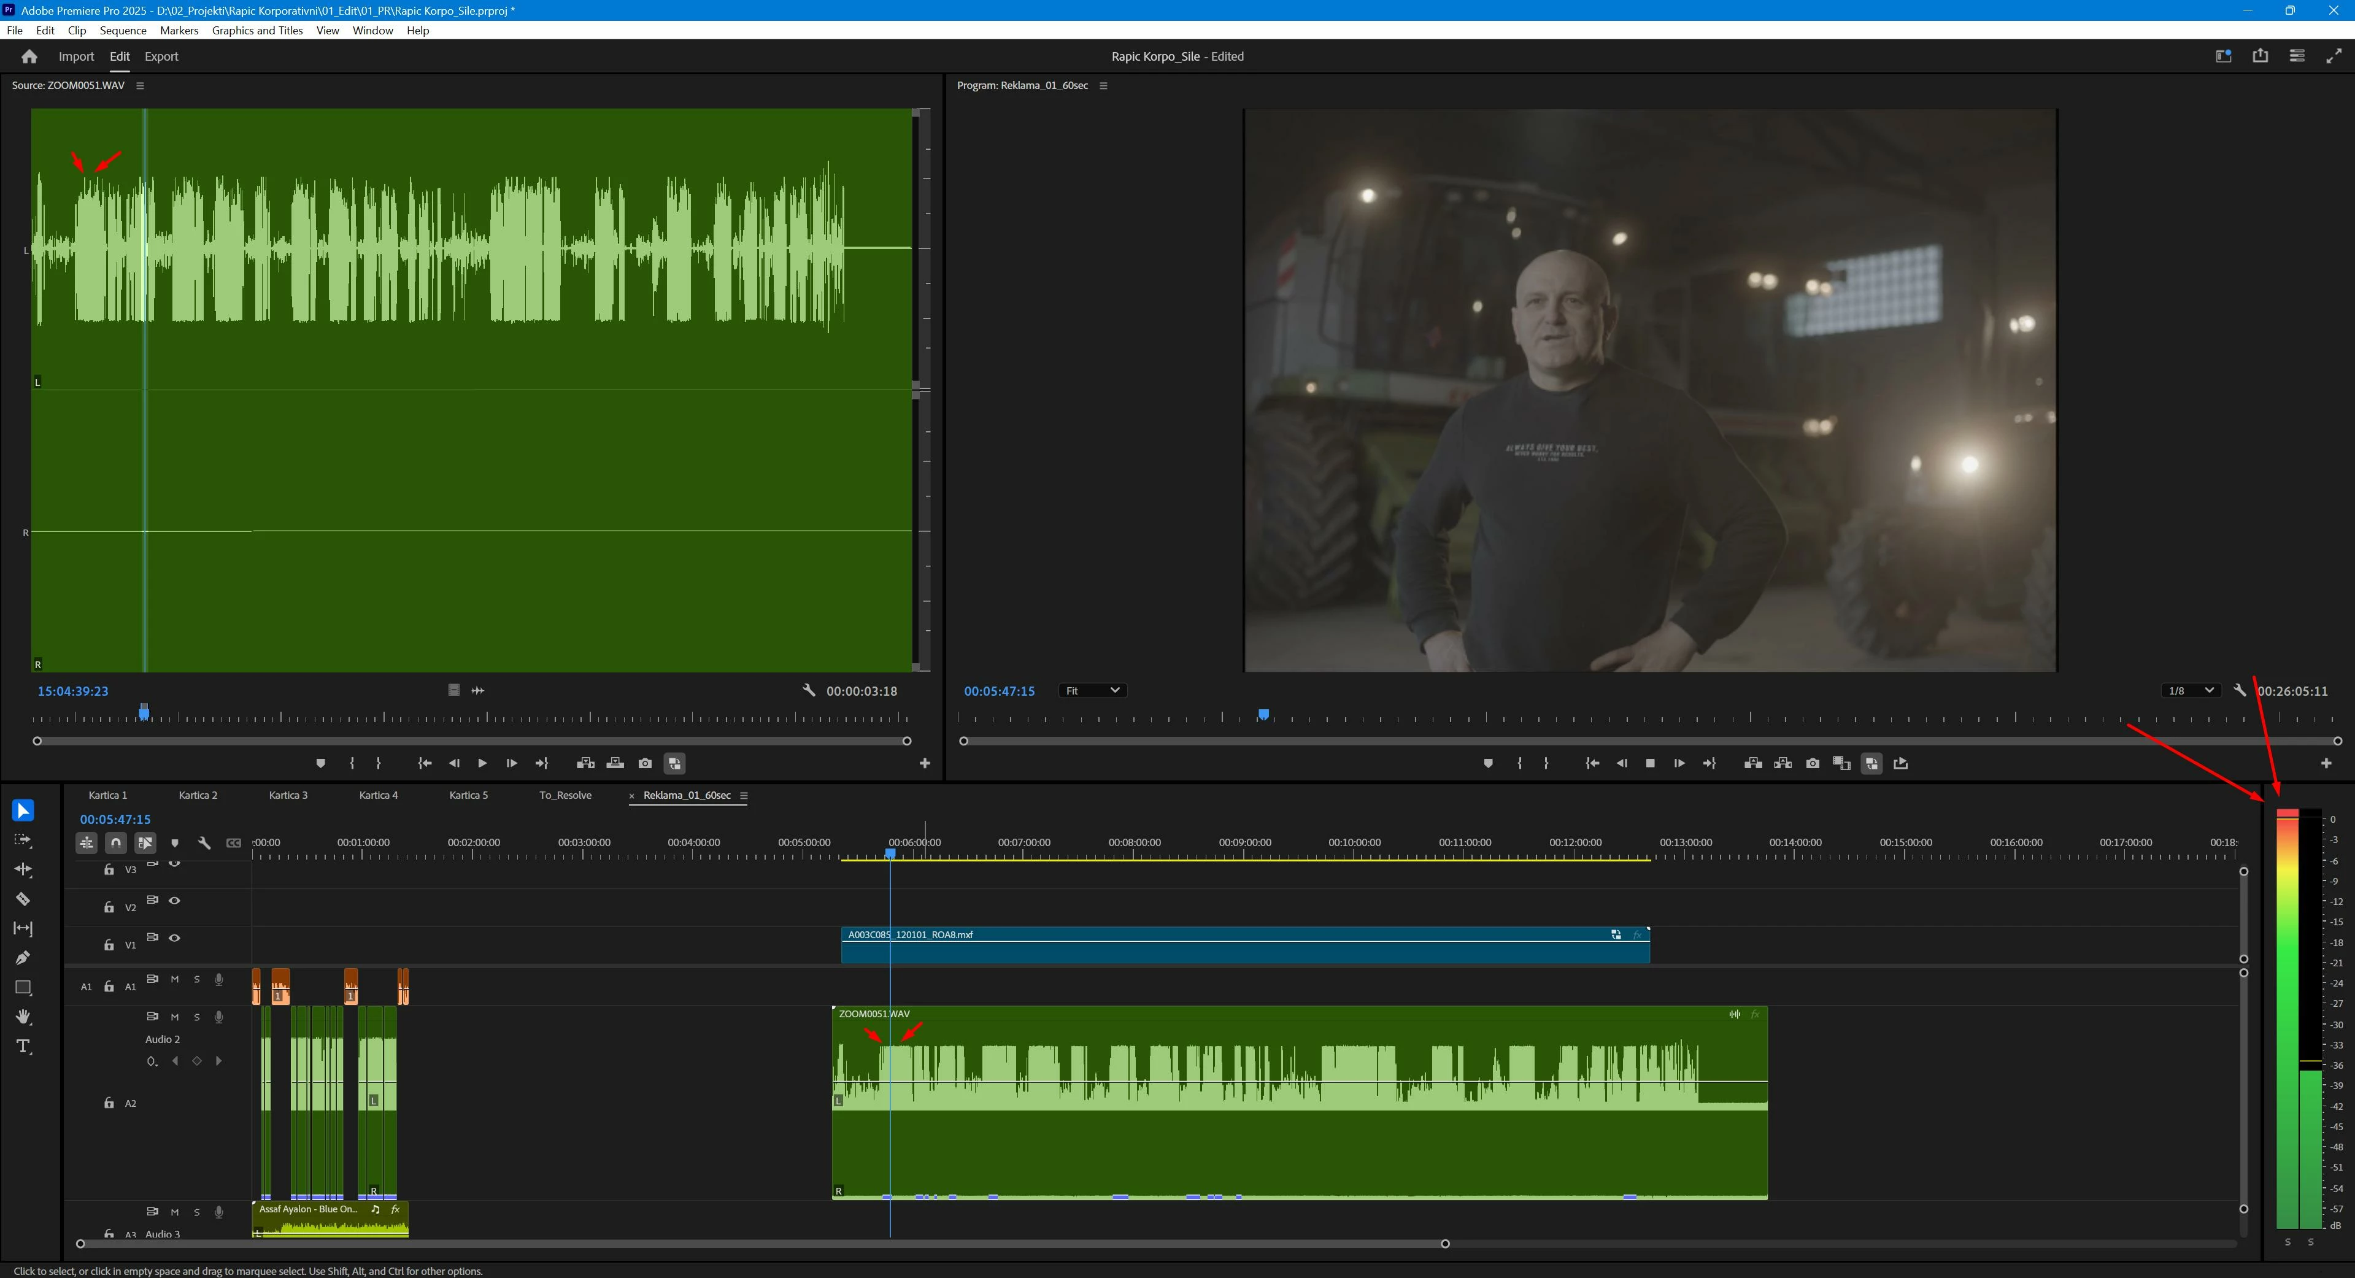Mute the Audio 2 track
The height and width of the screenshot is (1278, 2355).
click(175, 1017)
